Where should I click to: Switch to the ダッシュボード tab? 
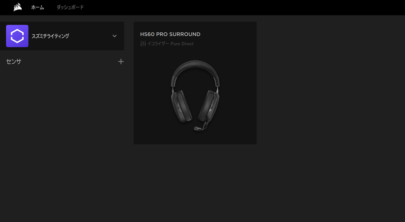pos(70,7)
